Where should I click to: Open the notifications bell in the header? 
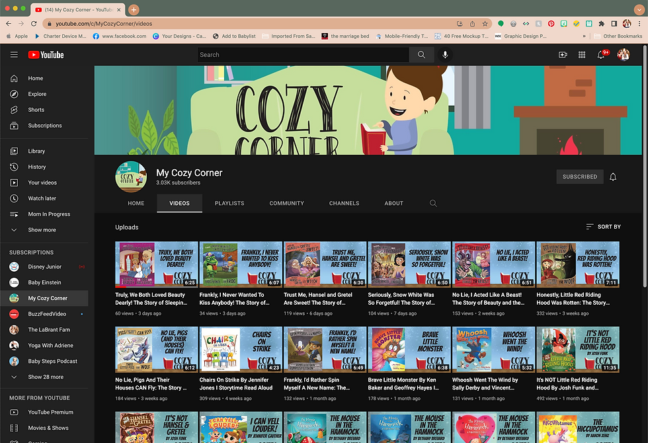601,54
